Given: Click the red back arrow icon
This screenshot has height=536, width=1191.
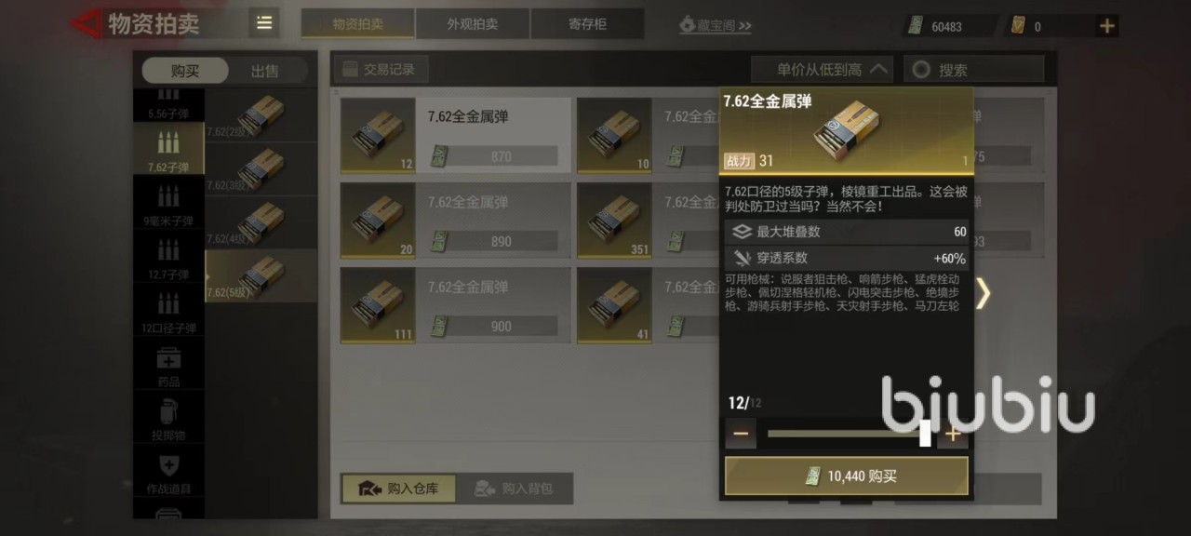Looking at the screenshot, I should [87, 24].
